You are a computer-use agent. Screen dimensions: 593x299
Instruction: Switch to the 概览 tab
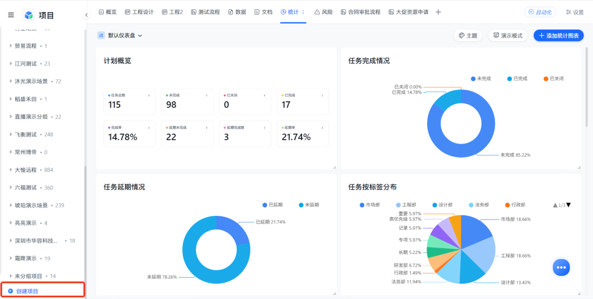108,12
